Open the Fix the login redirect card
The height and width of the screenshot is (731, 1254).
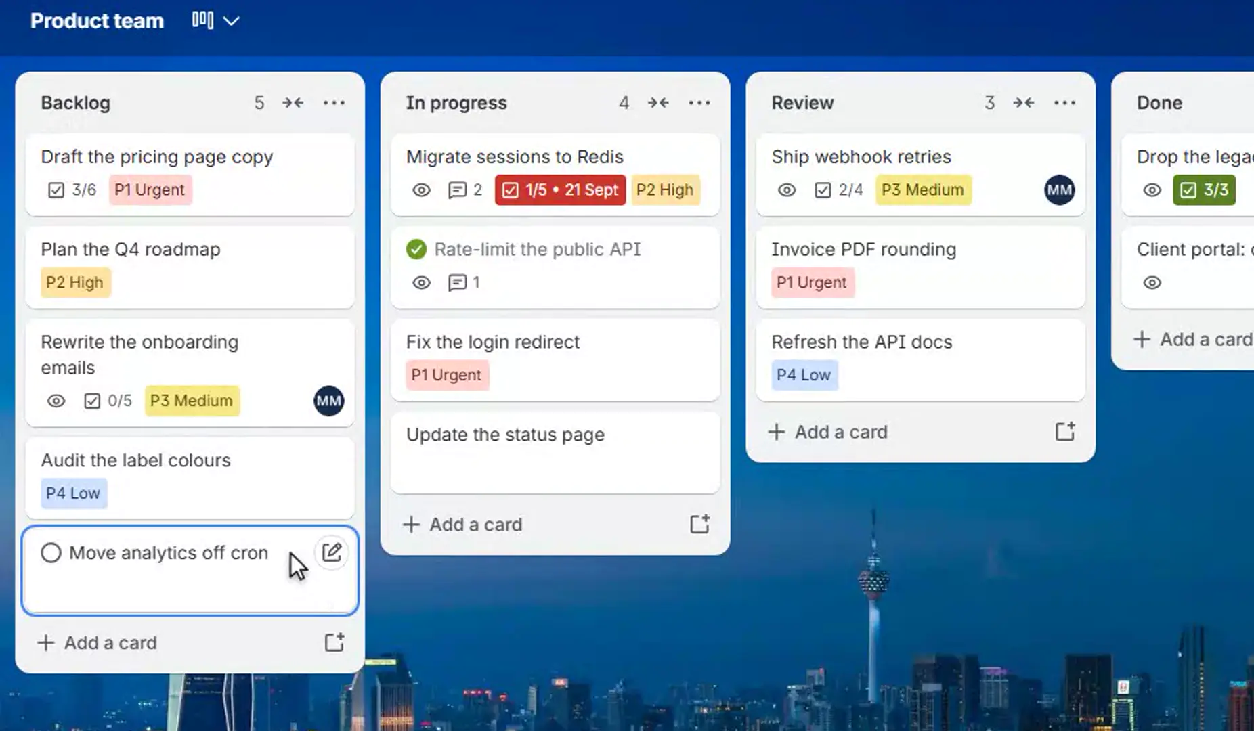(x=555, y=360)
